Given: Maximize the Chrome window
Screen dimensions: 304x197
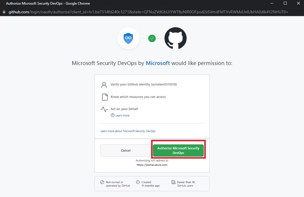Looking at the screenshot, I should coord(285,3).
